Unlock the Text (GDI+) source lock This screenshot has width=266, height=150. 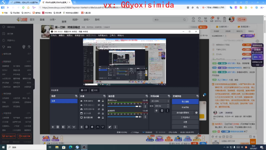[103, 101]
